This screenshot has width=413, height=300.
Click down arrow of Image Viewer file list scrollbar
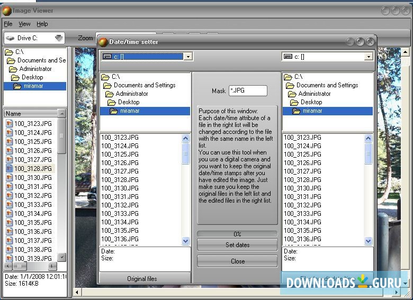point(61,257)
